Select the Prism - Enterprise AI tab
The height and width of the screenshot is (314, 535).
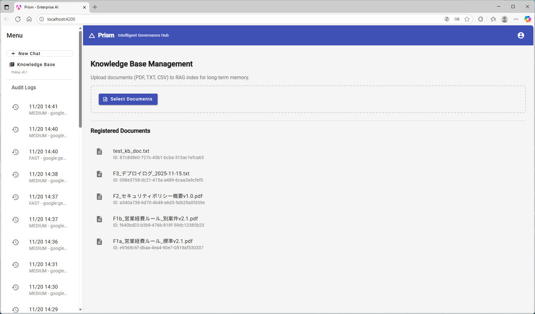click(52, 7)
